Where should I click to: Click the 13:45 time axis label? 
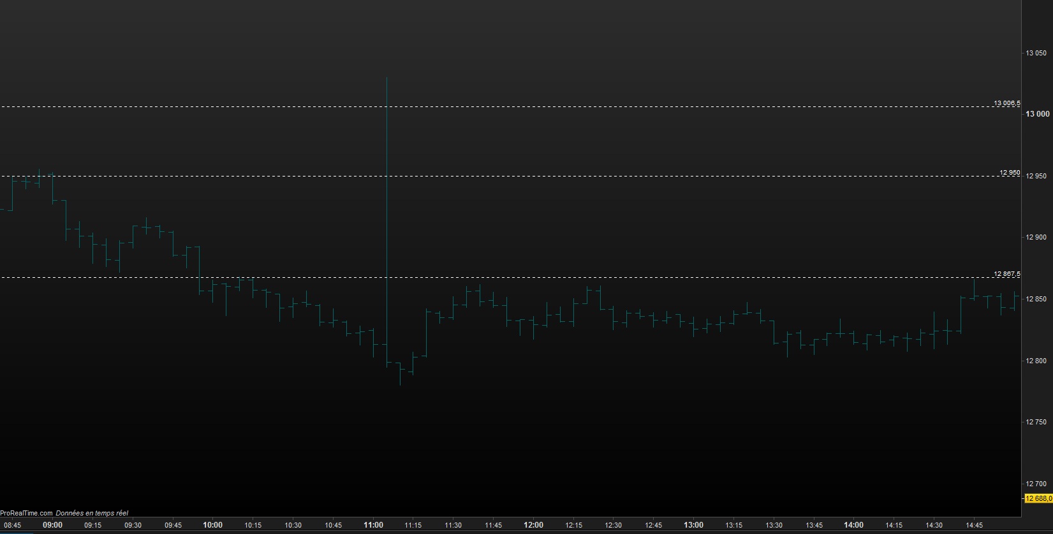814,526
